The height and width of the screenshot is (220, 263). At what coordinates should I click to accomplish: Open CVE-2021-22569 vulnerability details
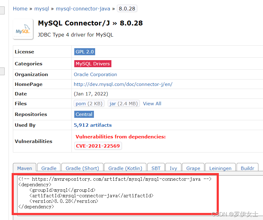(98, 146)
